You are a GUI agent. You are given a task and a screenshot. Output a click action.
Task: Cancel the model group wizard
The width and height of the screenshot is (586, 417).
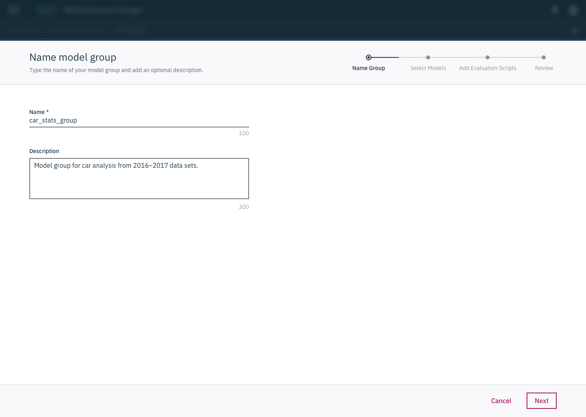coord(501,401)
